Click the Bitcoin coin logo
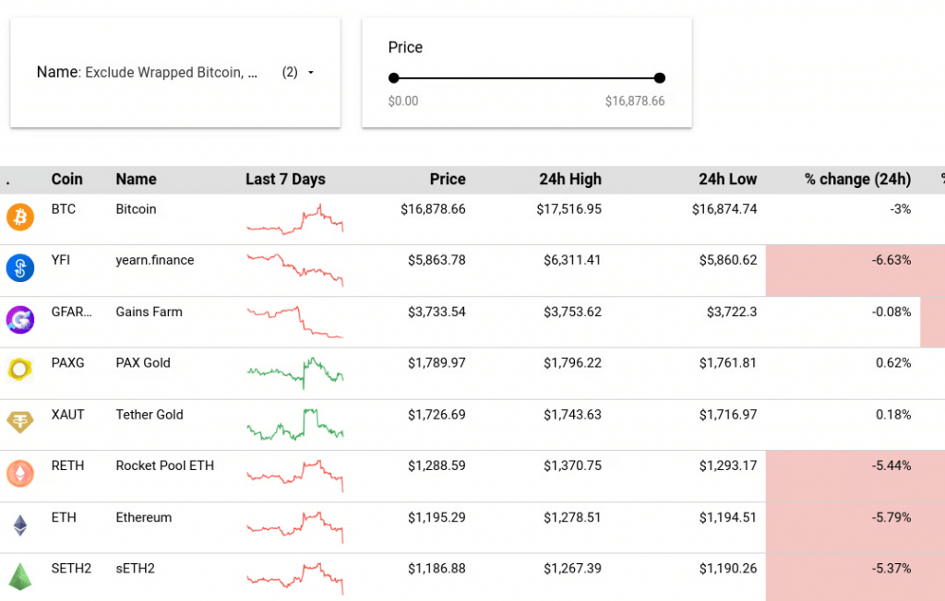 pos(20,217)
